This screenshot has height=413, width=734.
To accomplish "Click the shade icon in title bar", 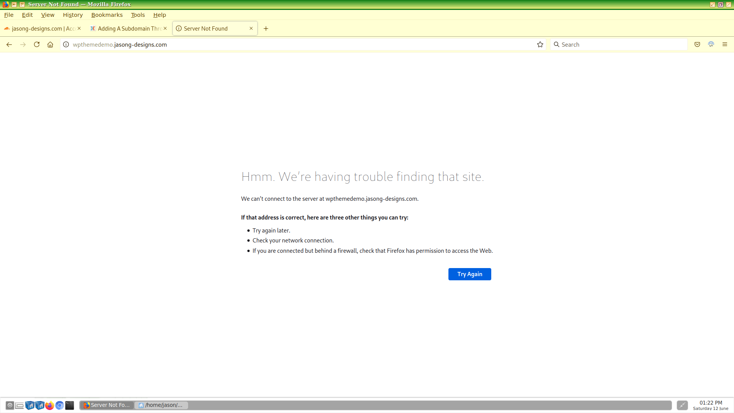I will pyautogui.click(x=22, y=5).
